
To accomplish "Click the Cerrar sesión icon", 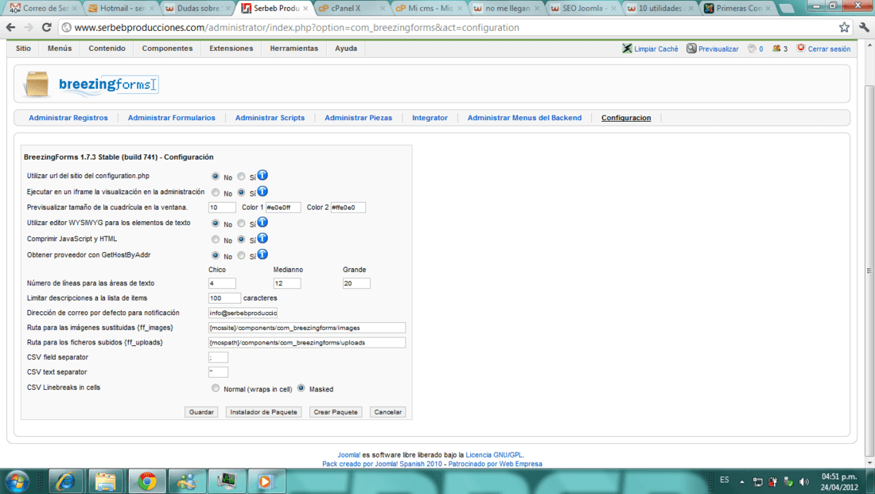I will point(801,48).
